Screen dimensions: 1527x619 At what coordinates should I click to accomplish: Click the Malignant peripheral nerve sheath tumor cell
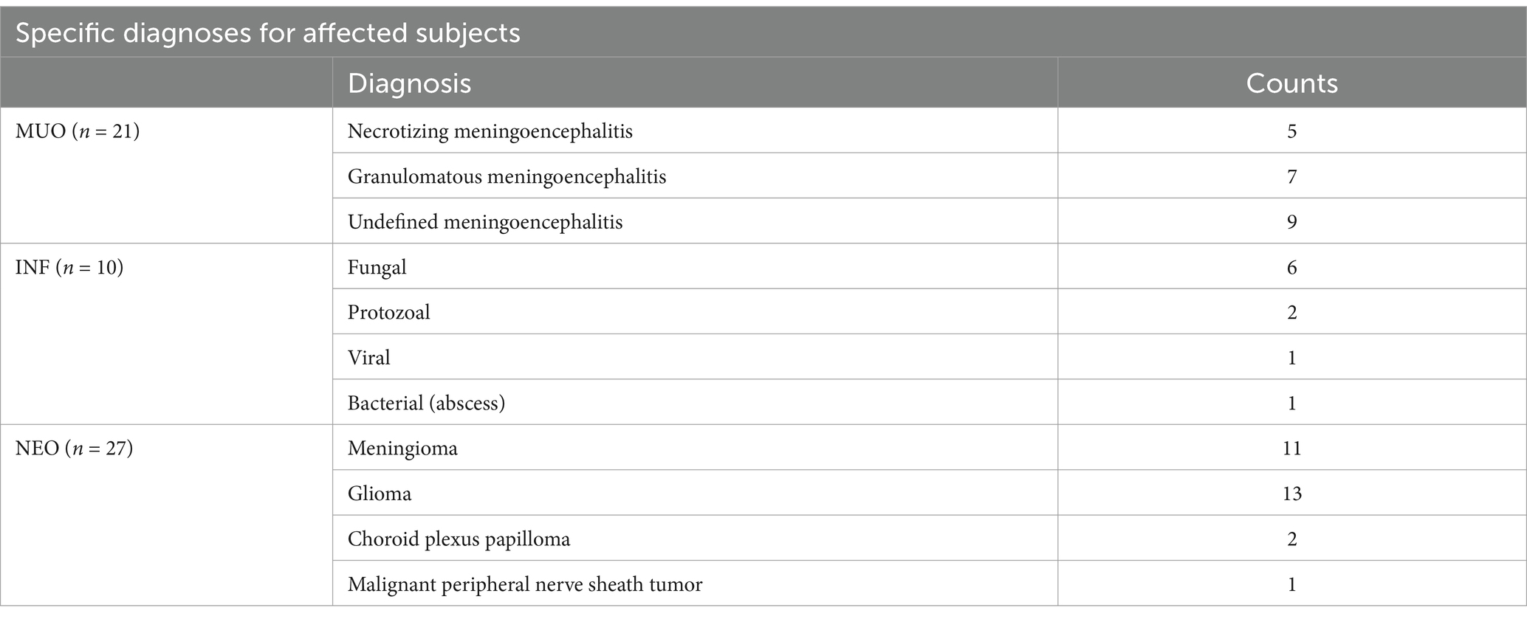coord(524,584)
